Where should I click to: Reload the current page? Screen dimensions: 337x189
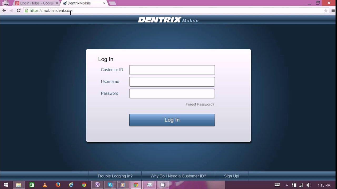[18, 10]
